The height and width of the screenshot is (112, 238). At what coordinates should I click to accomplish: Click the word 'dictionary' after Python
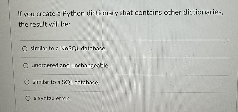click(102, 14)
